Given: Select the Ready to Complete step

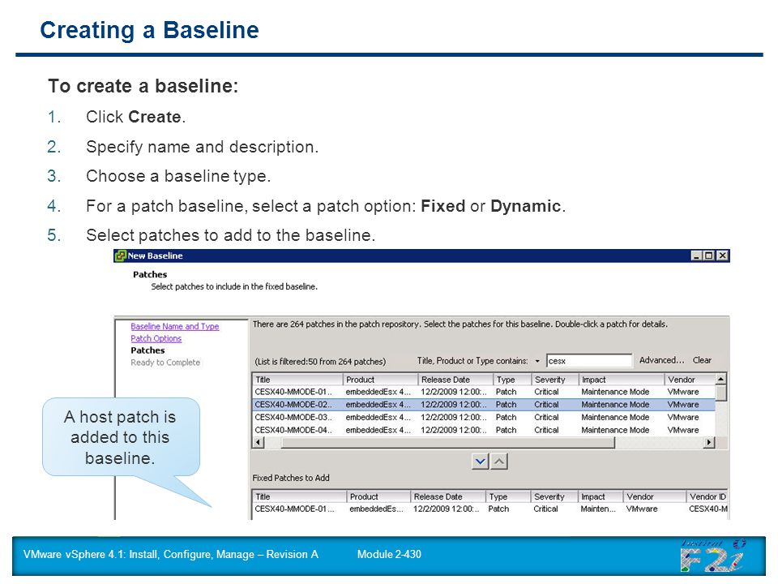Looking at the screenshot, I should pos(165,363).
